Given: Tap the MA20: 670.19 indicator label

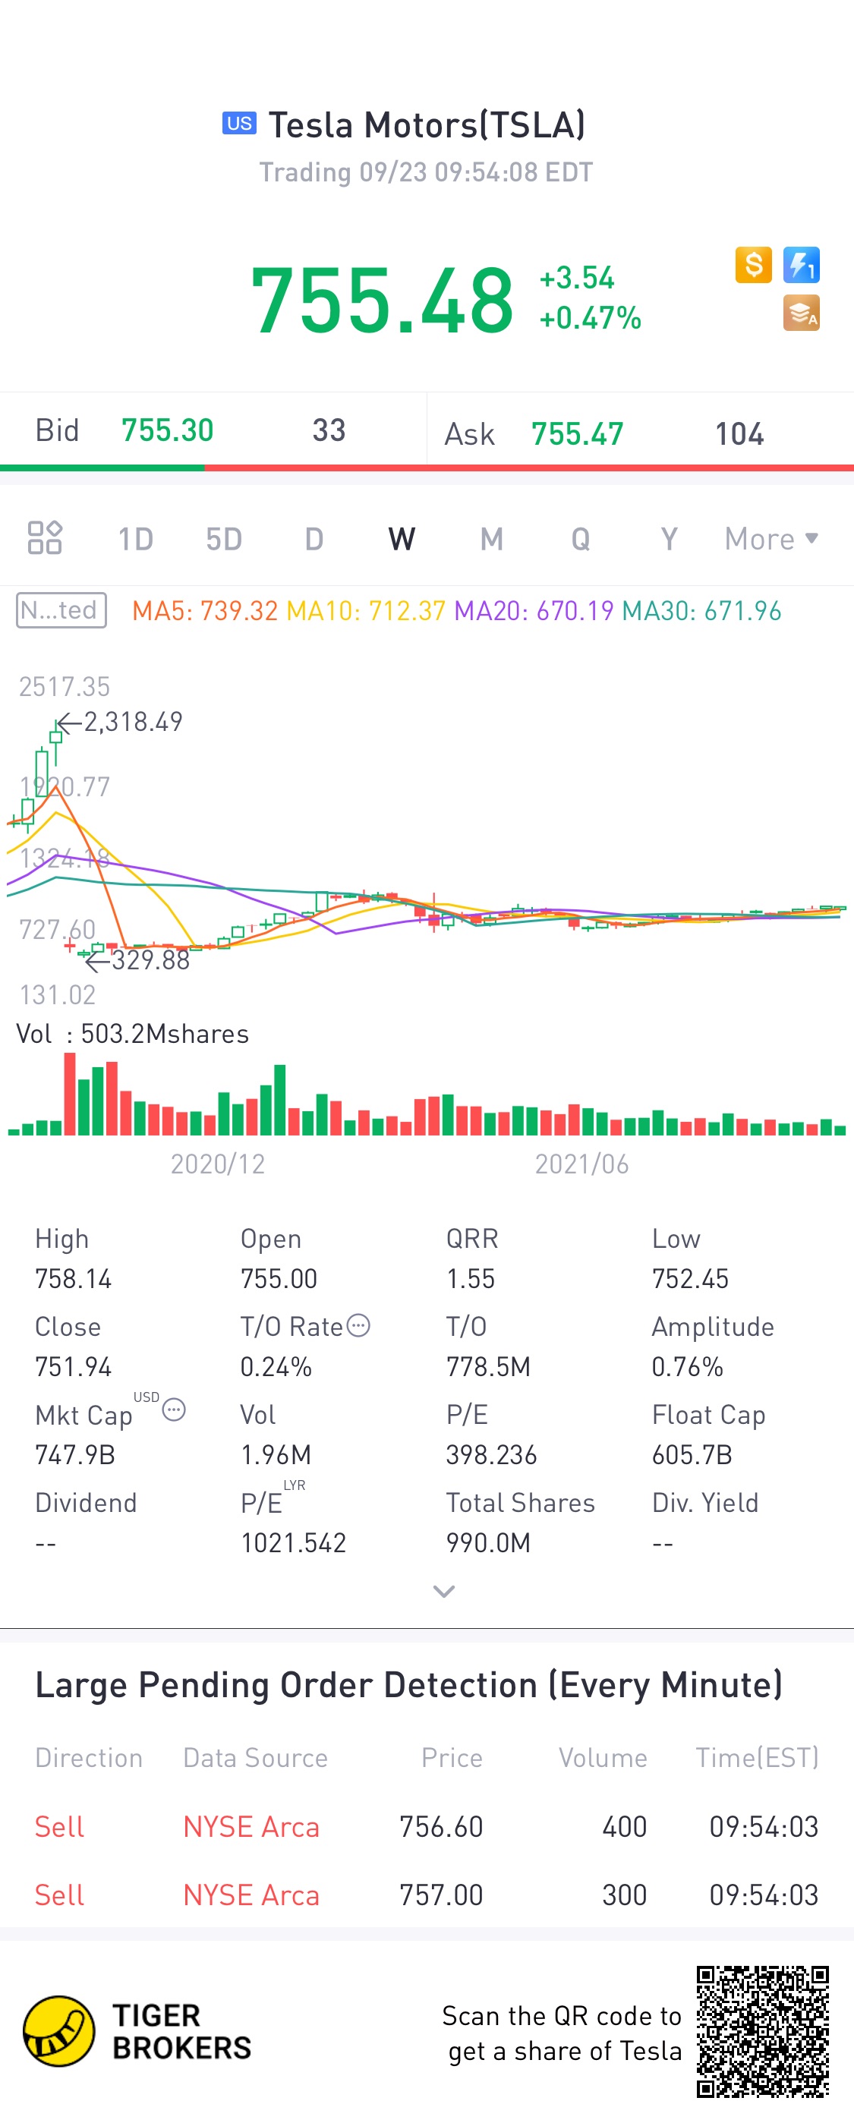Looking at the screenshot, I should [534, 611].
